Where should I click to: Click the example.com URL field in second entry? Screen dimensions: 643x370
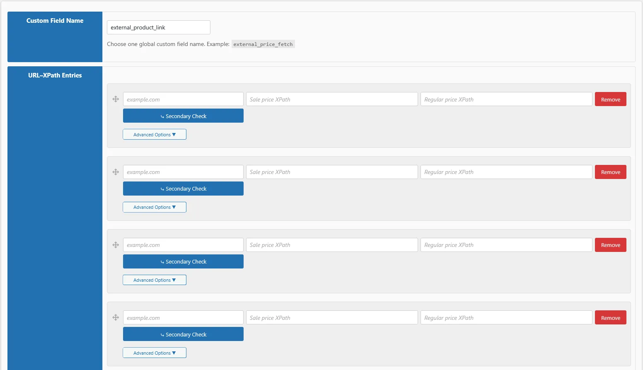coord(183,172)
